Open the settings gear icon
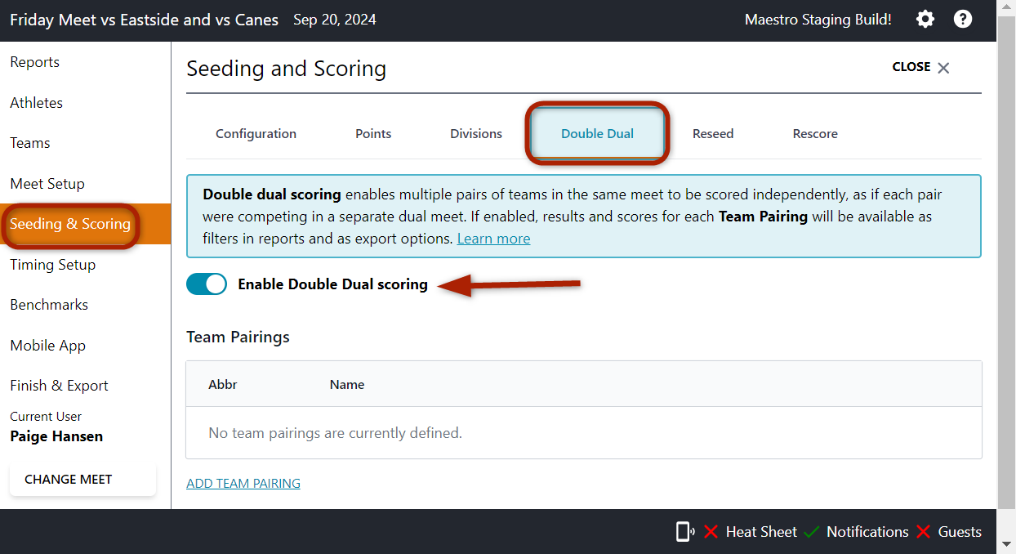 pyautogui.click(x=925, y=20)
